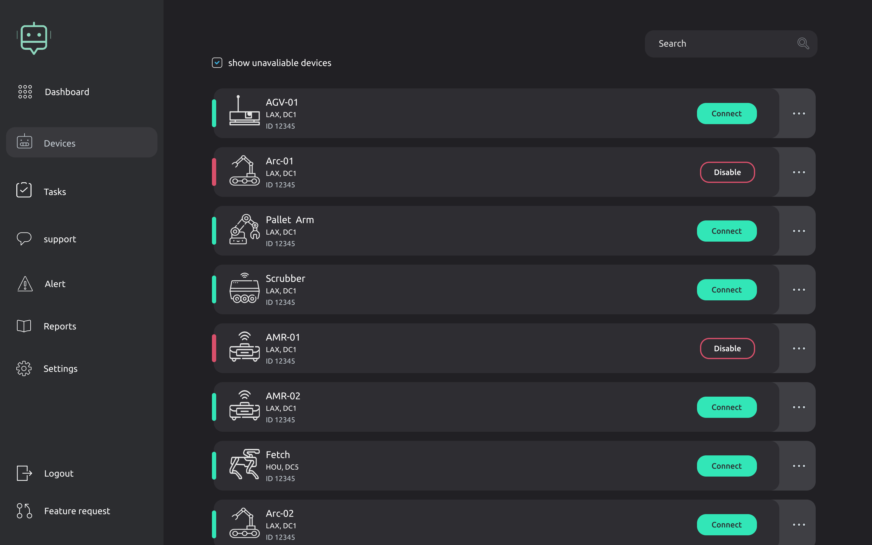Screen dimensions: 872x545
Task: Click the search magnifier icon
Action: pyautogui.click(x=803, y=44)
